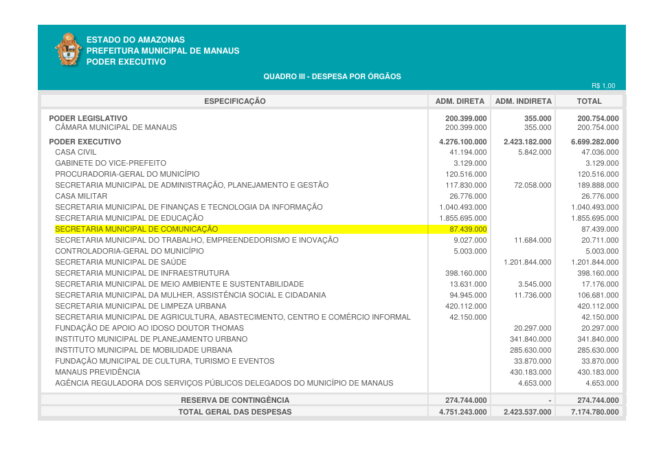Select the Câmara Municipal de Manaus entry
Image resolution: width=650 pixels, height=453 pixels.
point(115,127)
